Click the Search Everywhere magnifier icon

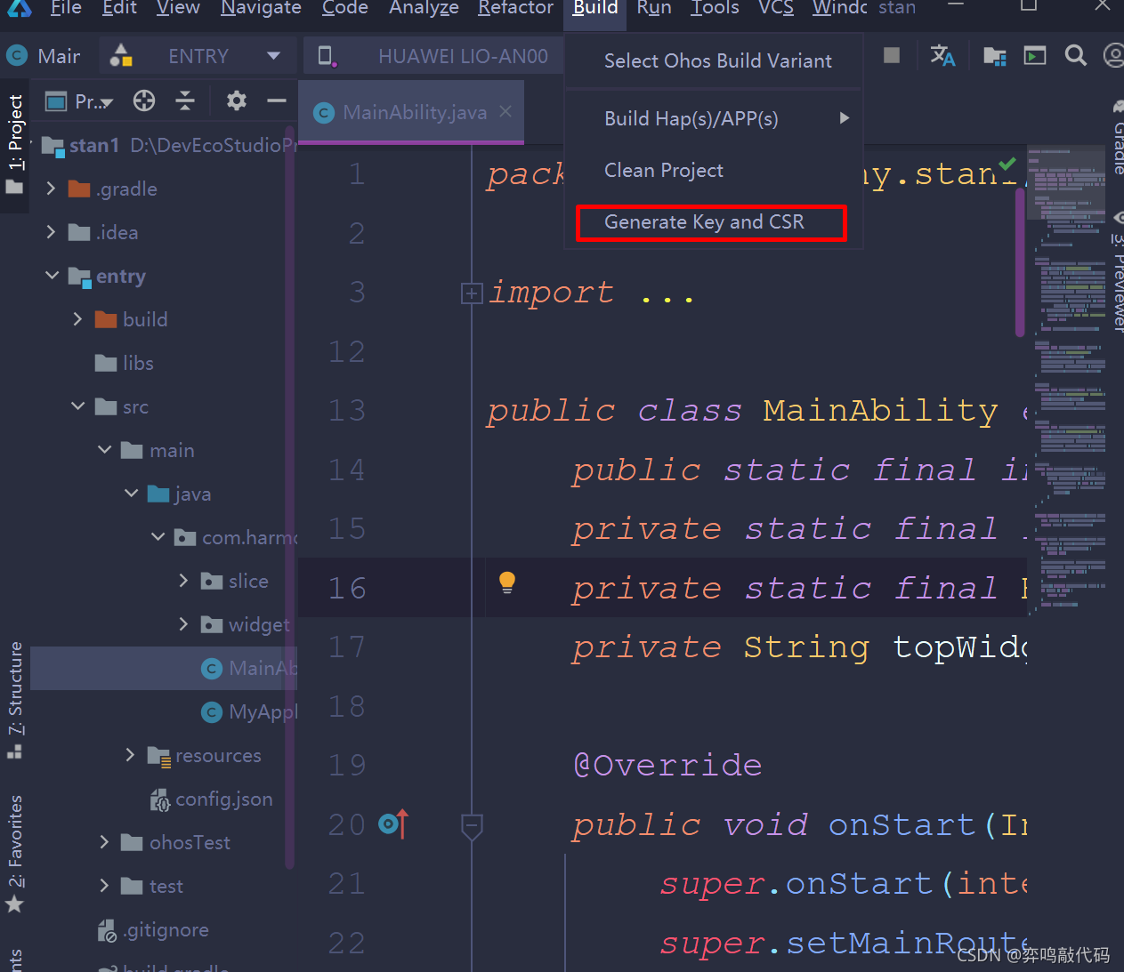click(1076, 55)
